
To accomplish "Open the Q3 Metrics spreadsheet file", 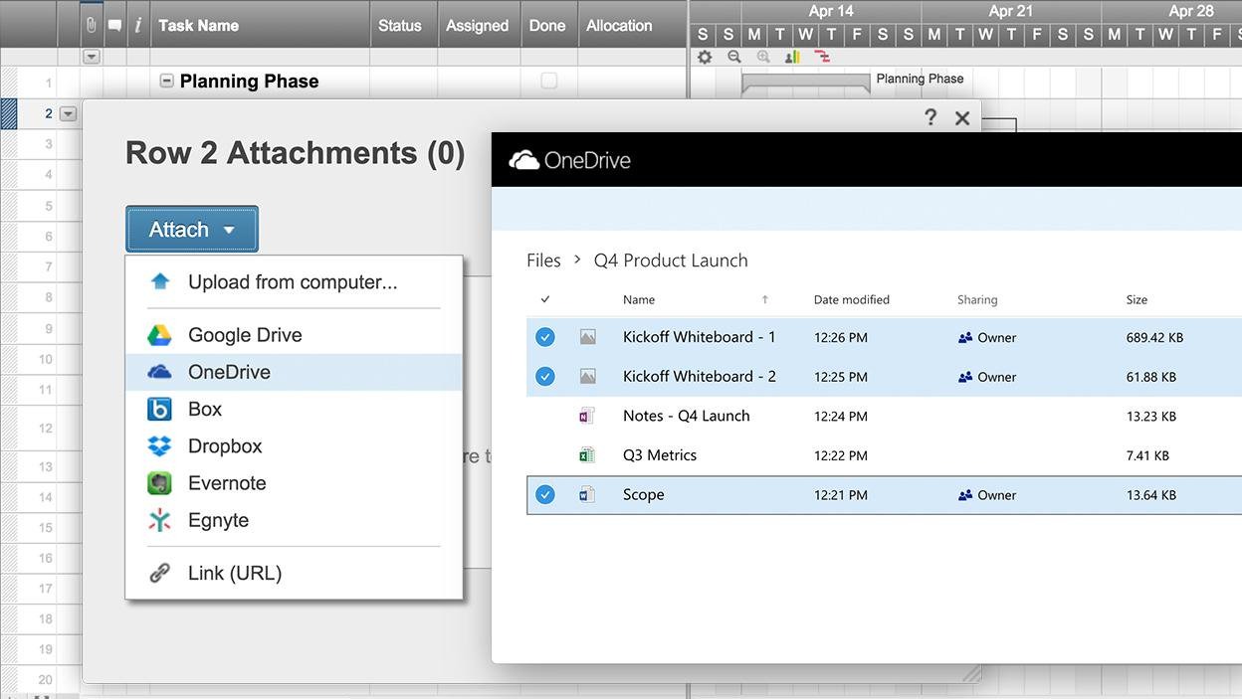I will (659, 455).
